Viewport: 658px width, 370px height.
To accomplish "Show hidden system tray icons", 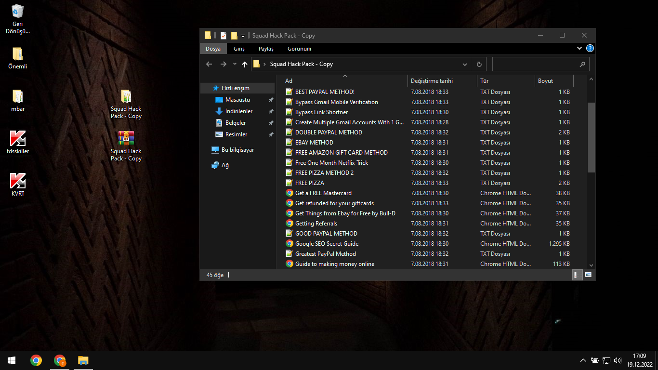I will (583, 360).
